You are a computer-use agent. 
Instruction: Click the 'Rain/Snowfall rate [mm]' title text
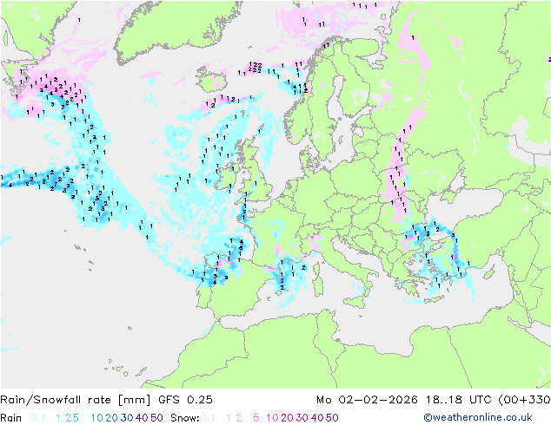pyautogui.click(x=76, y=400)
